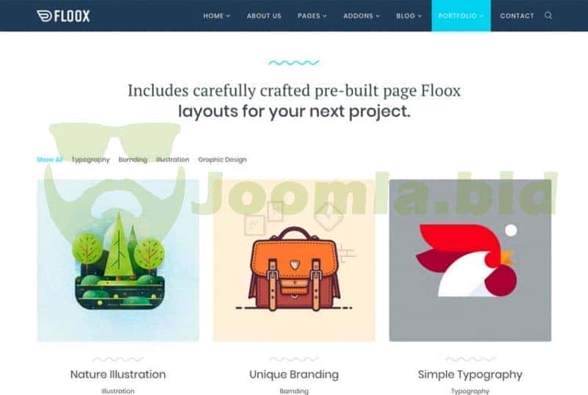Open the Blog dropdown menu
588x395 pixels.
tap(409, 15)
